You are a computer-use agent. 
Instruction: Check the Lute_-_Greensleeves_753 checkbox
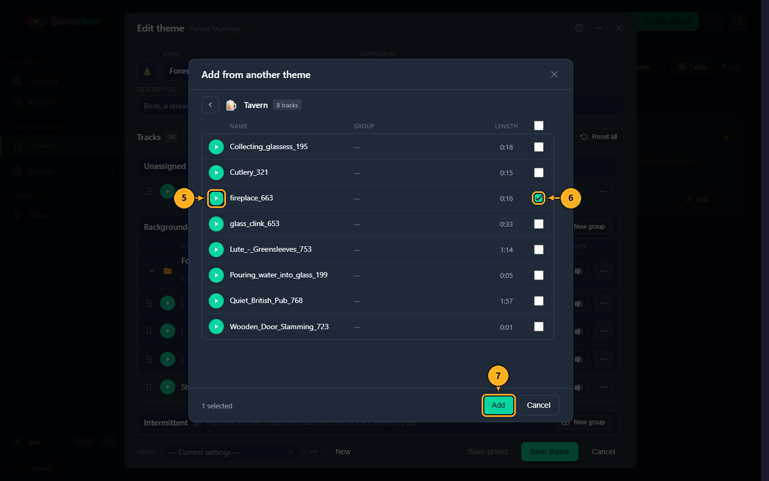(x=539, y=250)
